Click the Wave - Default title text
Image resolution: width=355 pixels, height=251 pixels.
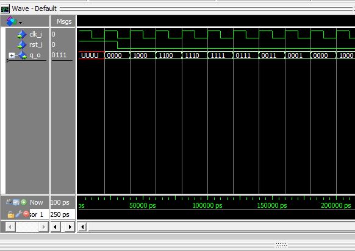pyautogui.click(x=34, y=9)
